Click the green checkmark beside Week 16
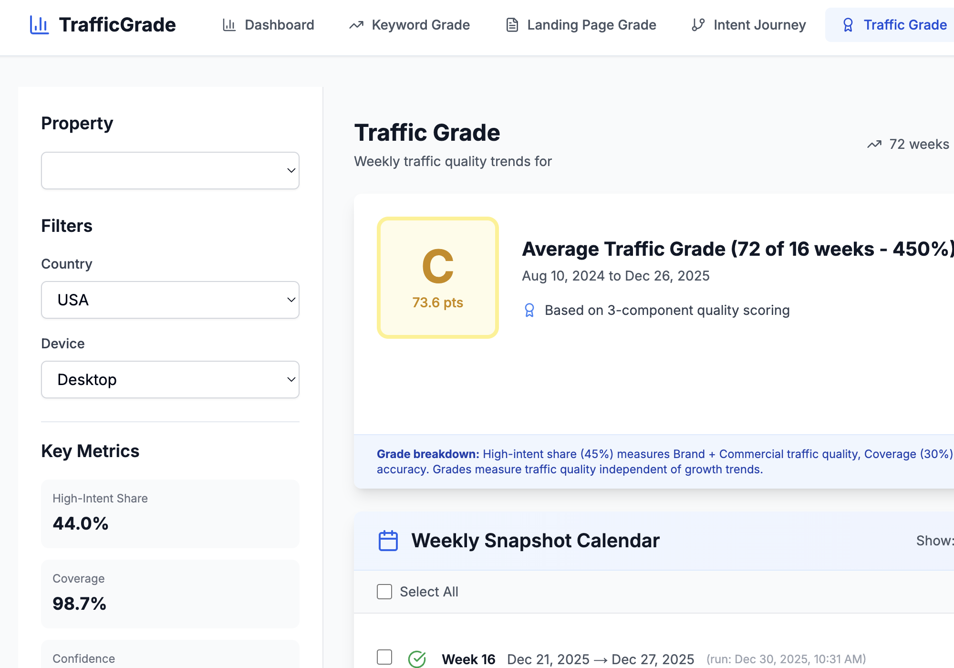 tap(416, 659)
